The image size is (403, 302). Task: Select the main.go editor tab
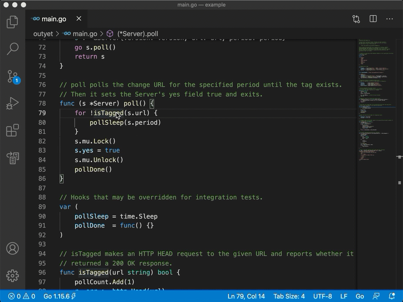coord(53,19)
